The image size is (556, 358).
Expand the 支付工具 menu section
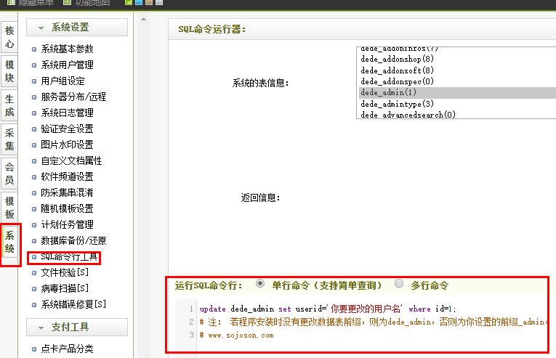click(76, 327)
